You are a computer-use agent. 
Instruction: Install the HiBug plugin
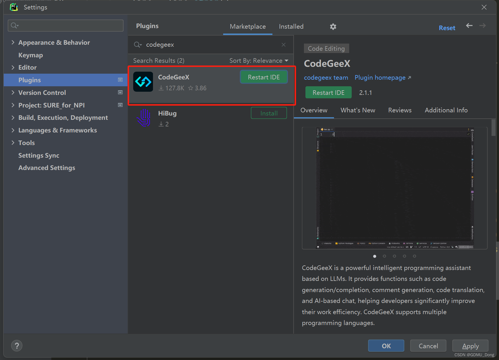tap(269, 113)
